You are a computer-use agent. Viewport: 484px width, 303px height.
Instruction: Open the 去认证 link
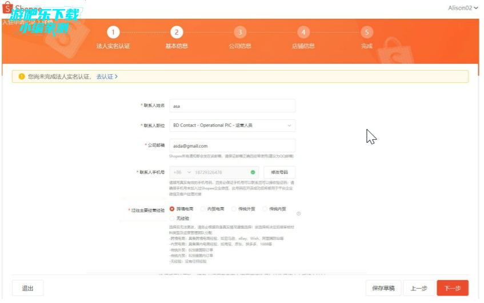point(107,76)
